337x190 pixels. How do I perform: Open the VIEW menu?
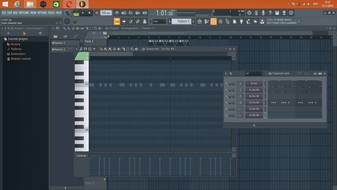33,13
